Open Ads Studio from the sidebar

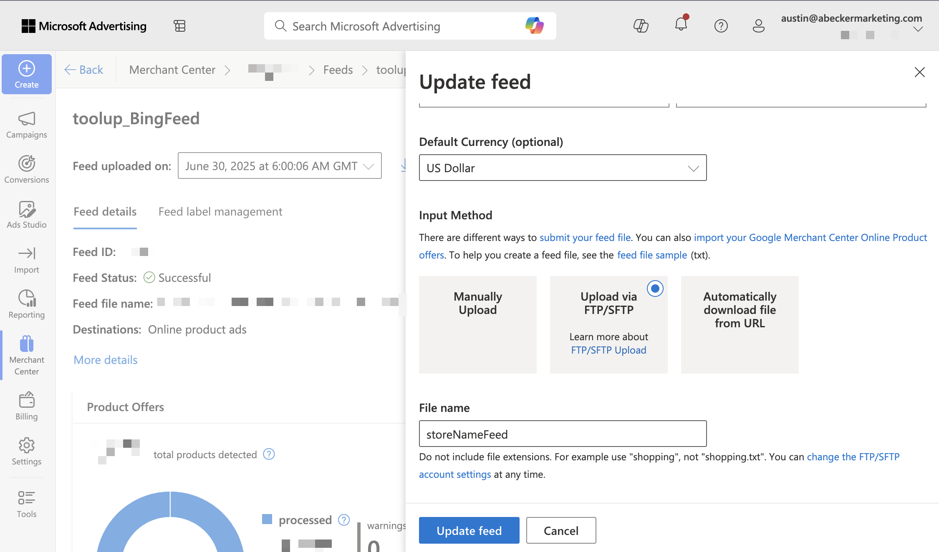pyautogui.click(x=27, y=215)
